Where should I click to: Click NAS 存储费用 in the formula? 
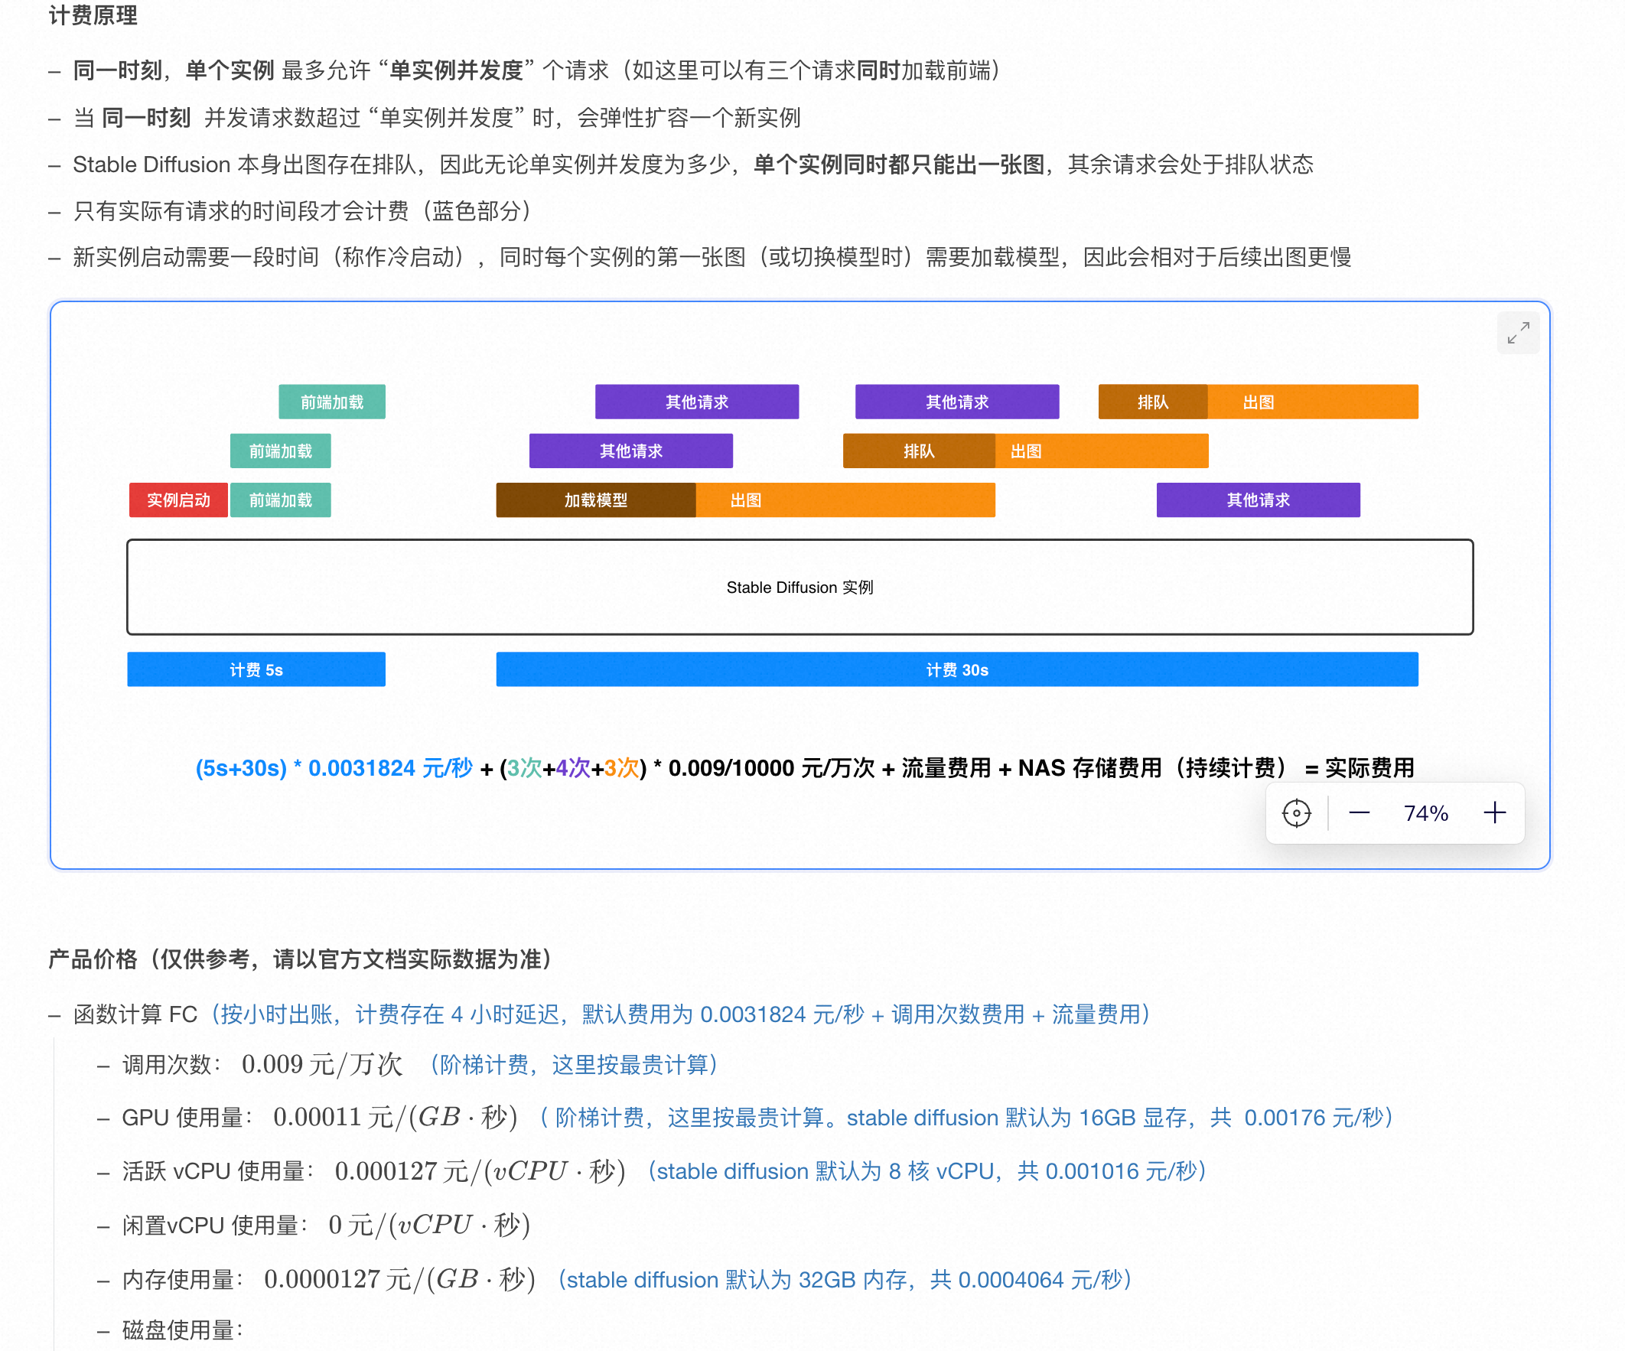pos(1089,768)
